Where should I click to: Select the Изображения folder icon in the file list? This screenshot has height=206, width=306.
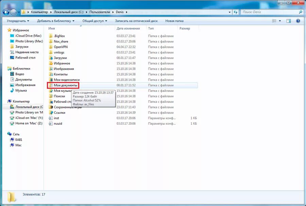(51, 69)
